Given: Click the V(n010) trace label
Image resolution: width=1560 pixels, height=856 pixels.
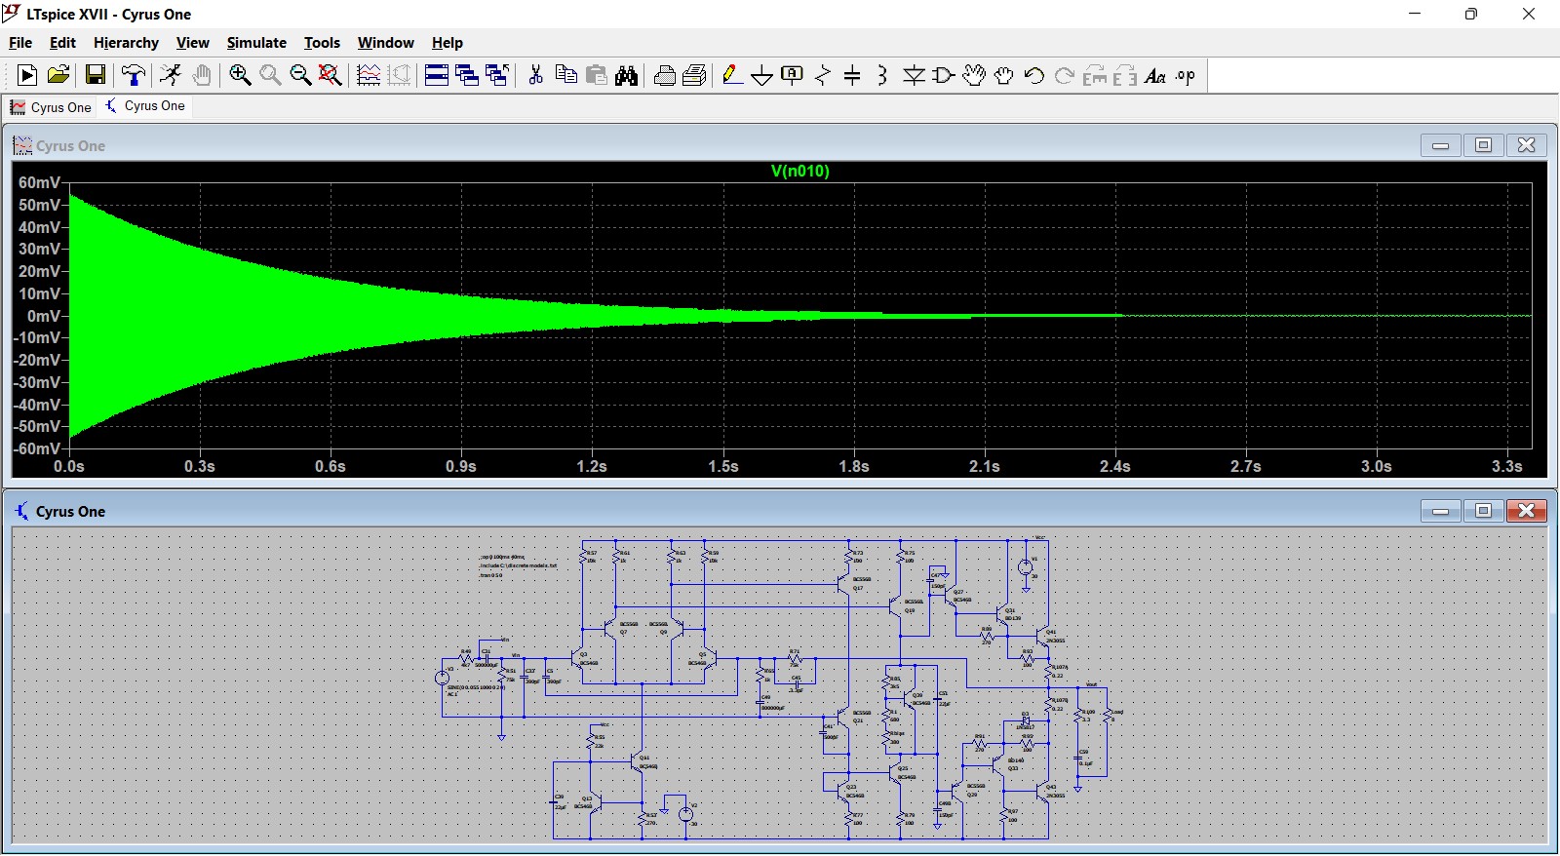Looking at the screenshot, I should pos(800,172).
